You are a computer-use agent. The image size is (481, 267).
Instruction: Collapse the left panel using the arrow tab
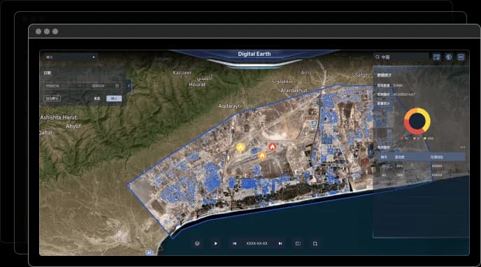click(x=129, y=86)
